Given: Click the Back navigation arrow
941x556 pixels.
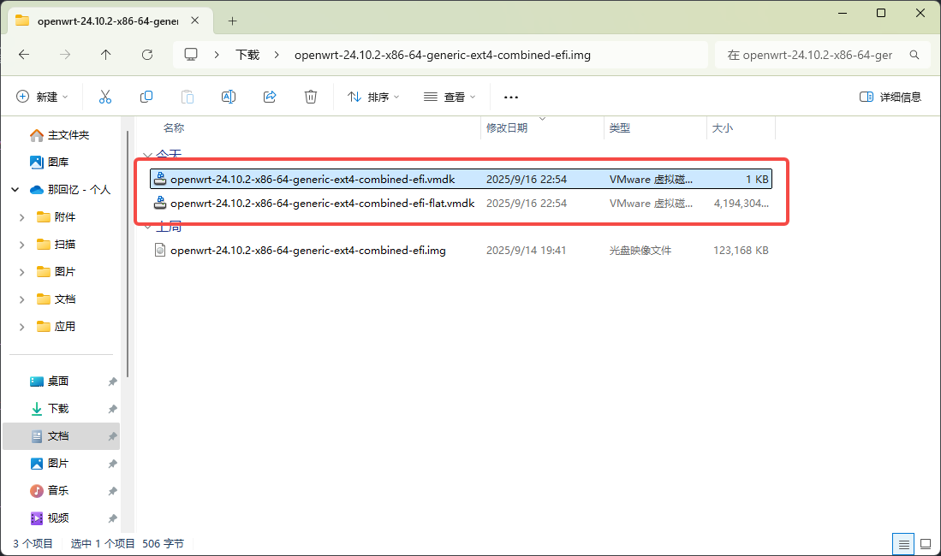Looking at the screenshot, I should [x=24, y=55].
